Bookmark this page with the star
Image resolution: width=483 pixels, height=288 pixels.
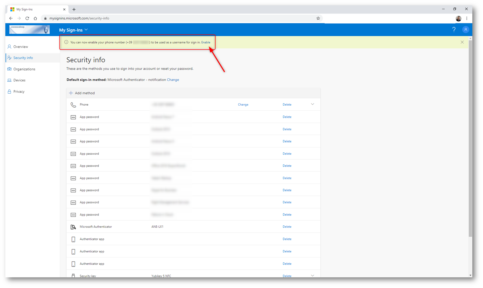point(318,18)
